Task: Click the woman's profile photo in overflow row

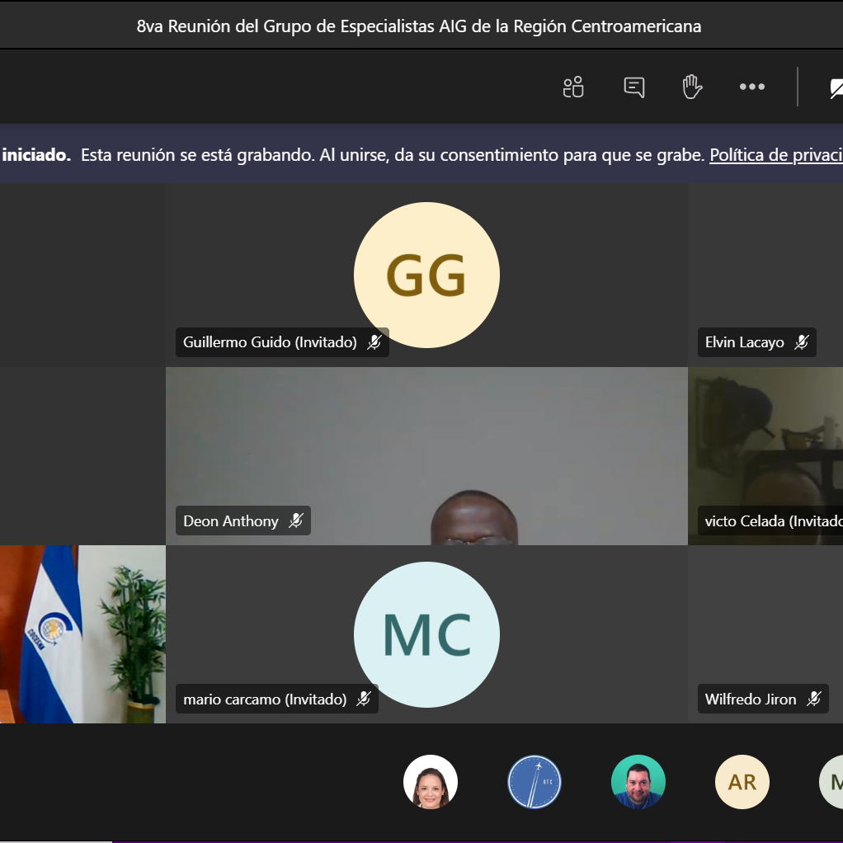Action: click(431, 782)
